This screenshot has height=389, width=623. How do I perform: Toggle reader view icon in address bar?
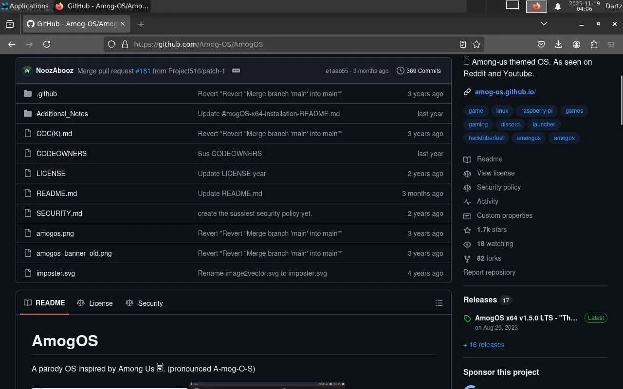[463, 44]
